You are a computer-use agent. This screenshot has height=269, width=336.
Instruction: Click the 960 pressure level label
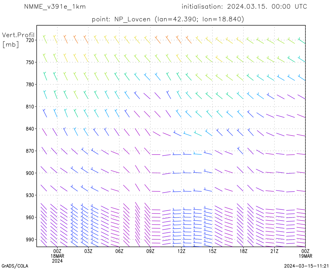coord(30,218)
